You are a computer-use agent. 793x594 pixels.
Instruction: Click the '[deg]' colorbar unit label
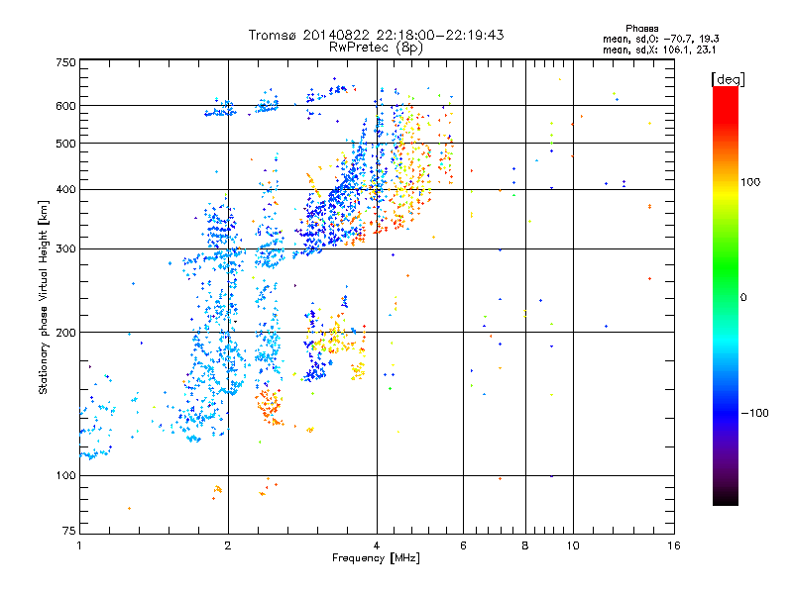click(728, 80)
